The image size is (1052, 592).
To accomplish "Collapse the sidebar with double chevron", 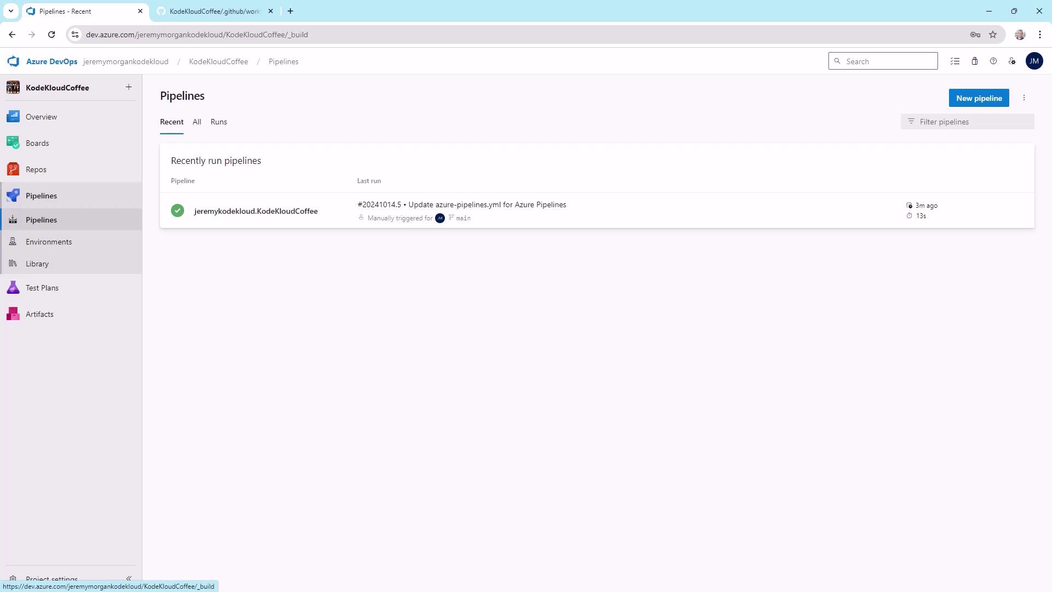I will [x=129, y=578].
